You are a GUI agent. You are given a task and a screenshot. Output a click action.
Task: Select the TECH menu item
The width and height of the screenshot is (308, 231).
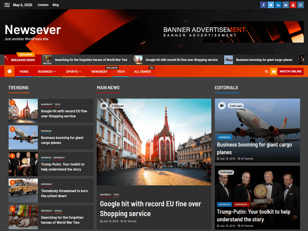(x=121, y=71)
